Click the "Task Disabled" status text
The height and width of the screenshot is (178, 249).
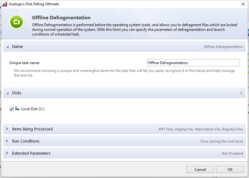(x=232, y=153)
